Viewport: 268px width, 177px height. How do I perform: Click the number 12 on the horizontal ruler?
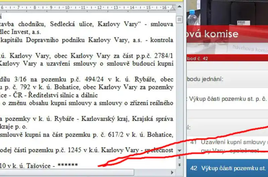[x=99, y=7]
